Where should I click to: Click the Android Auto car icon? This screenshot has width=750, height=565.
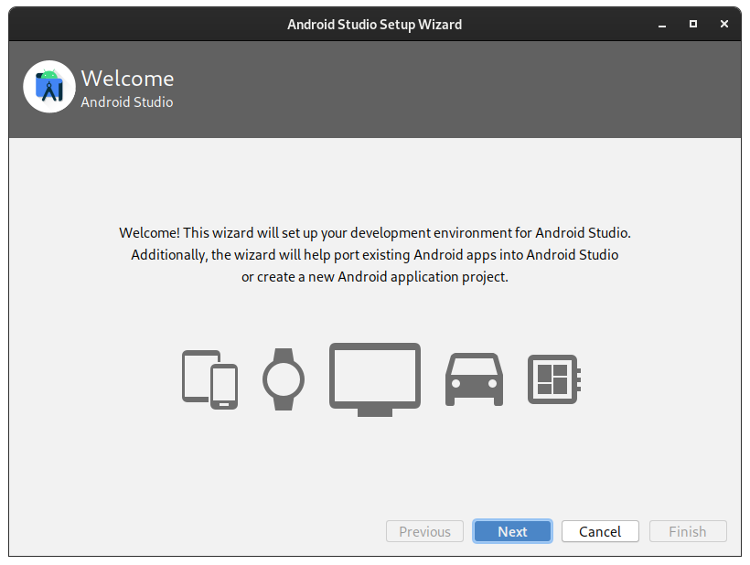474,379
